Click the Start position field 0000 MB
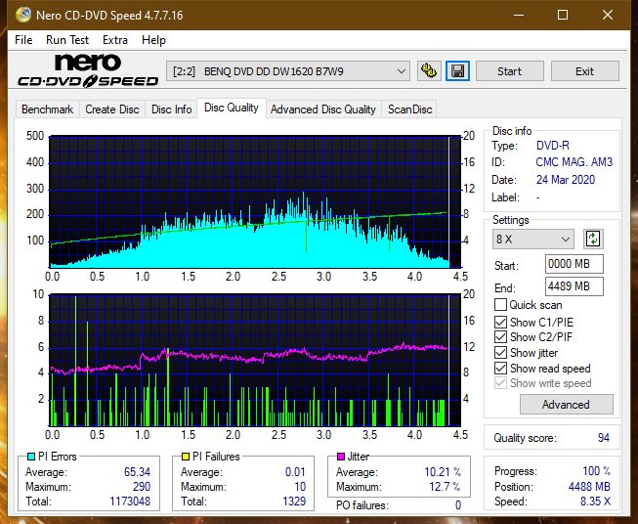The height and width of the screenshot is (524, 638). click(x=574, y=264)
